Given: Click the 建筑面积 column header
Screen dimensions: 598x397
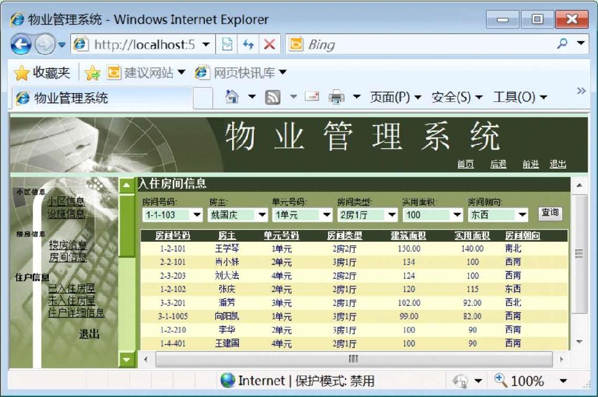Looking at the screenshot, I should click(x=409, y=236).
